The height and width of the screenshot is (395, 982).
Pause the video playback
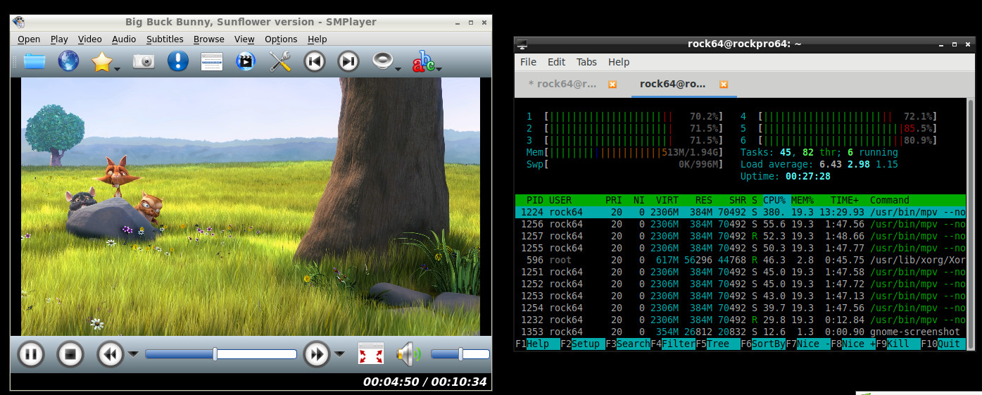(30, 353)
